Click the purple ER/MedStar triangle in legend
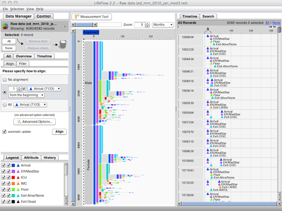The width and height of the screenshot is (282, 211). coord(18,172)
